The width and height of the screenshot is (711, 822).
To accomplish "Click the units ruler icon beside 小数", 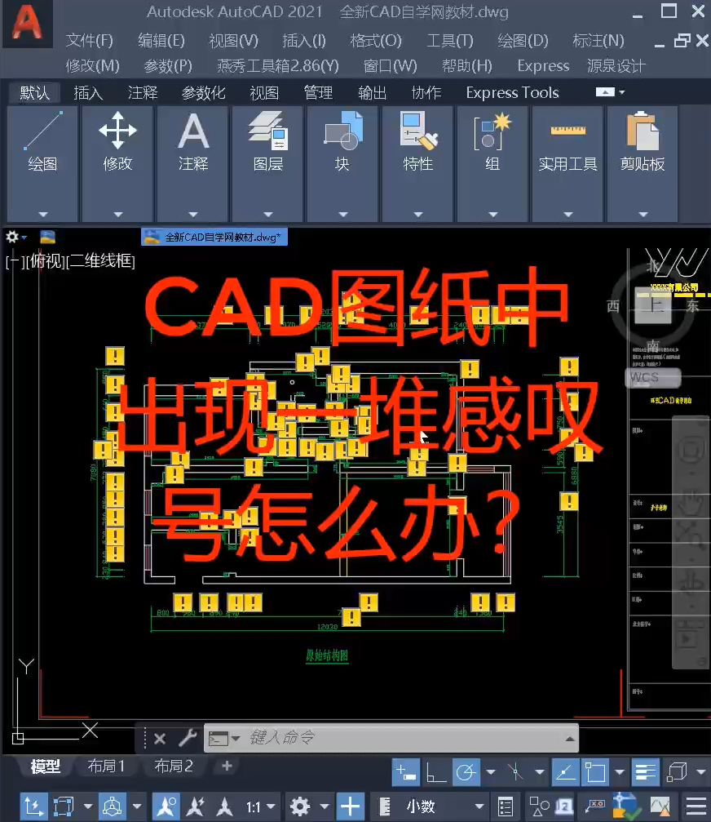I will (x=385, y=806).
